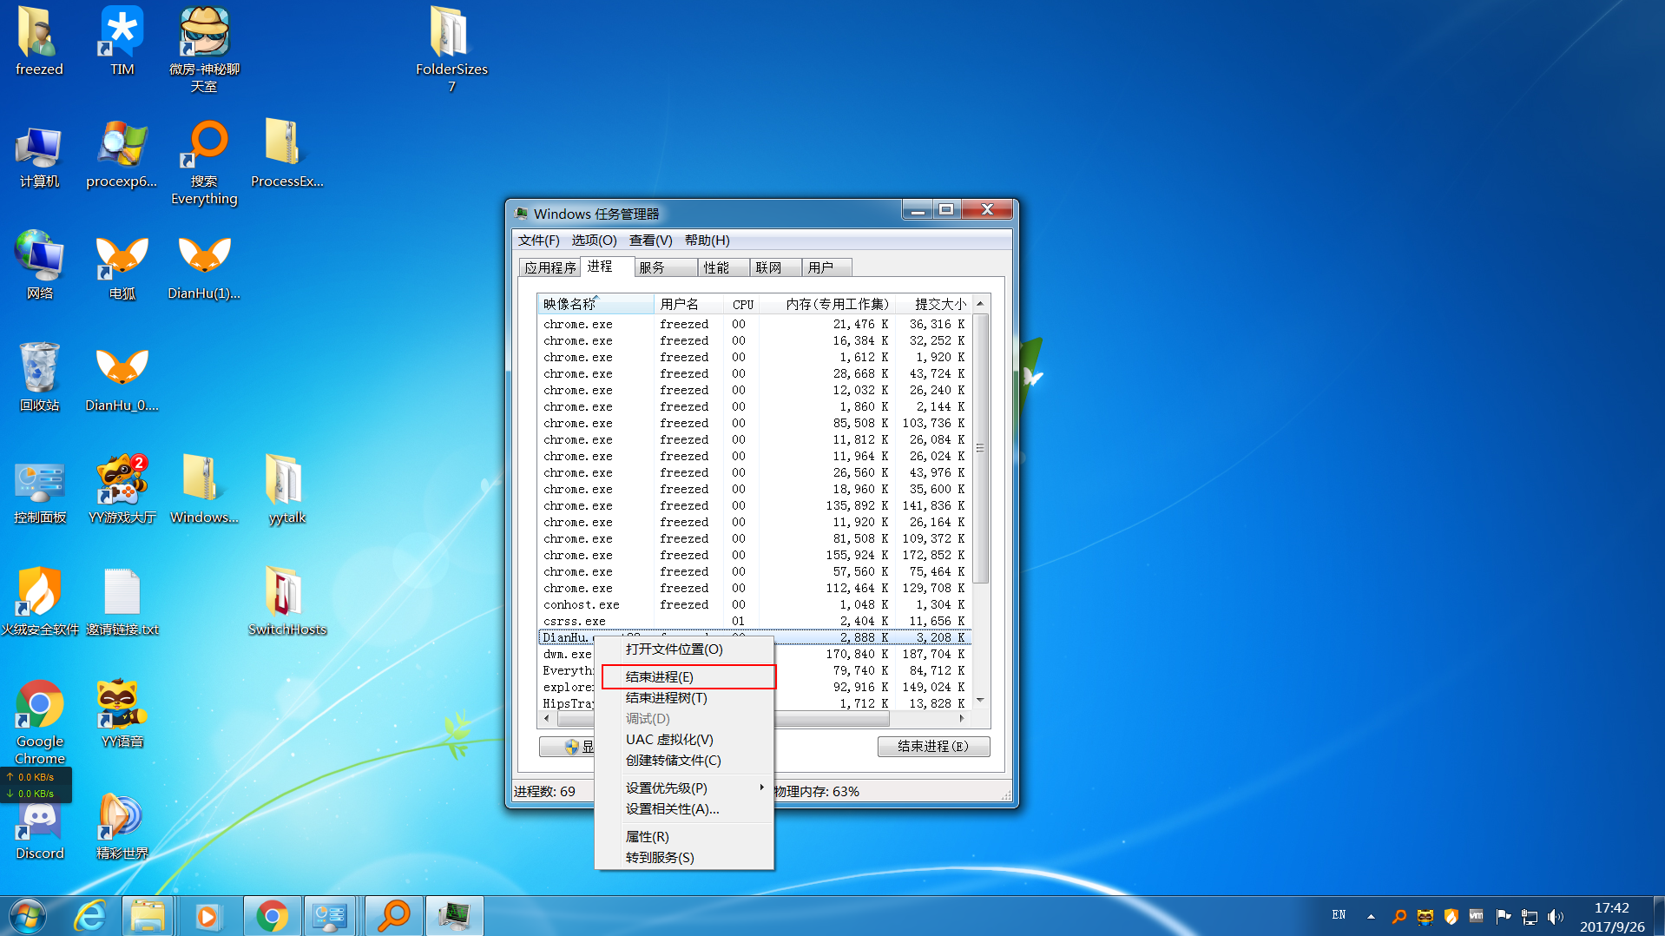Open the 回收站 recycle bin

tap(39, 378)
